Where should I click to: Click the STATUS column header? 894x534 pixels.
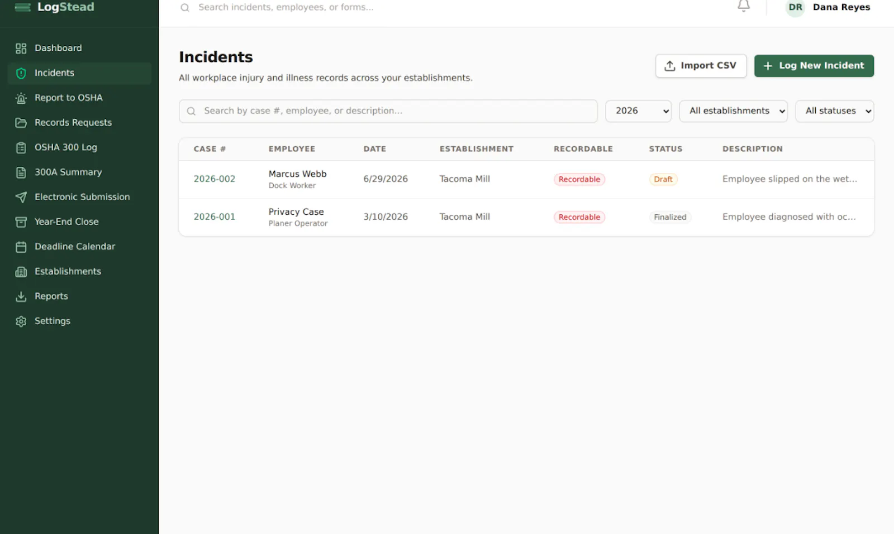pos(665,149)
